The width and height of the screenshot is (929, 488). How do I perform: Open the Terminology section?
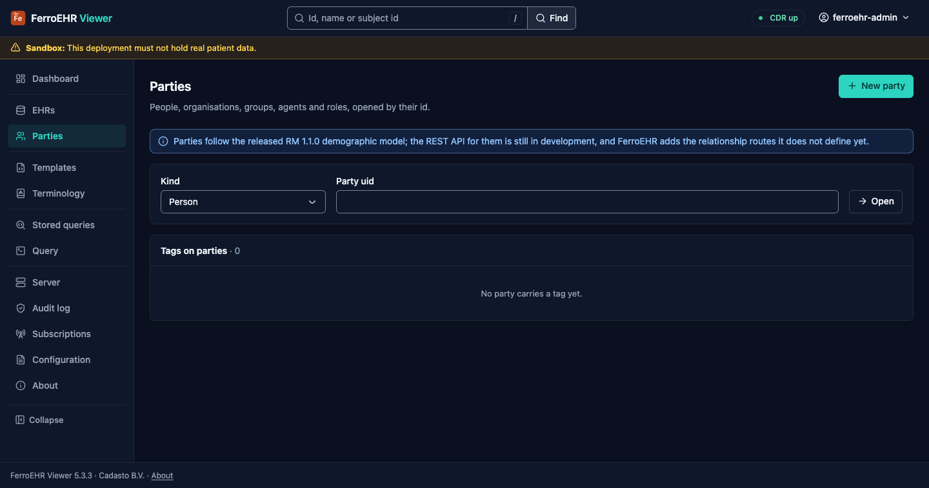[66, 193]
